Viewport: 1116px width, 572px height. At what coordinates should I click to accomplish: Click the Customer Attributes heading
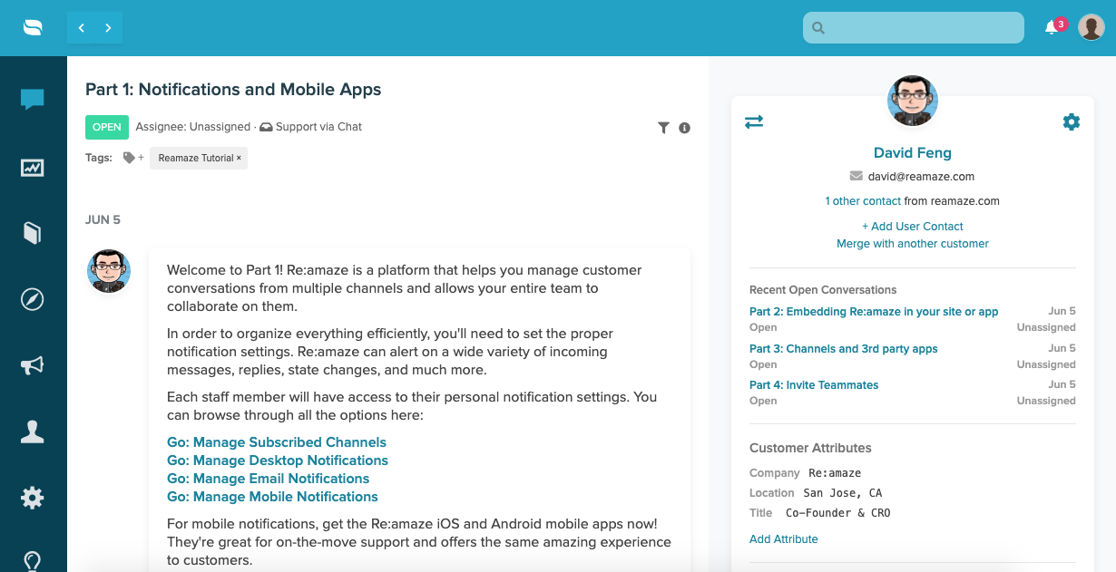[x=810, y=448]
